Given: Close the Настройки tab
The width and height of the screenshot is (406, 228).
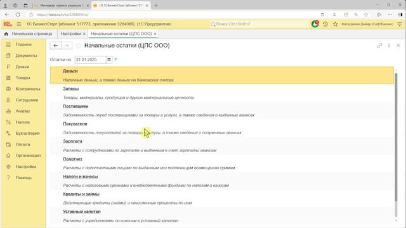Looking at the screenshot, I should [x=84, y=34].
